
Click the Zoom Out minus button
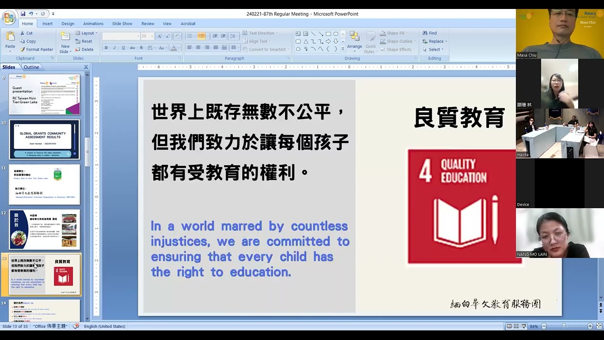tap(544, 326)
